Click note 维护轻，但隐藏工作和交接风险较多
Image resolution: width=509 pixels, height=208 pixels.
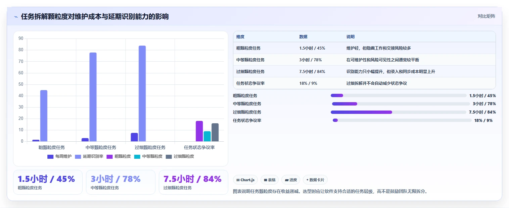379,48
